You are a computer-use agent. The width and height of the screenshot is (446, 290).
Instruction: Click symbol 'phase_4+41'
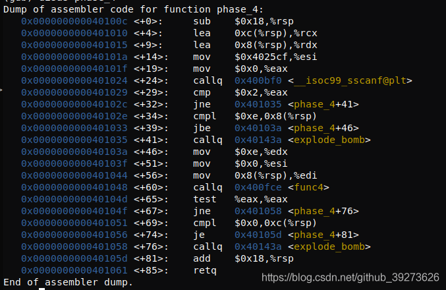tap(323, 104)
